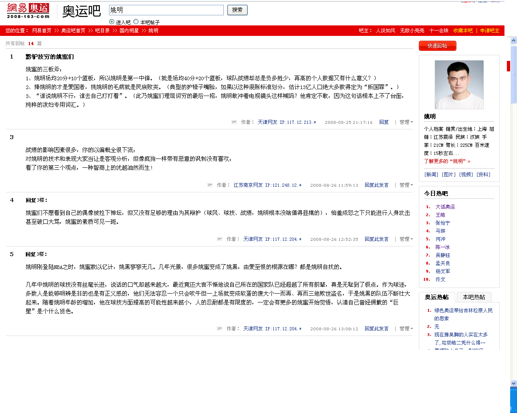The width and height of the screenshot is (517, 413).
Task: Expand the 管理 dropdown on post 1
Action: (406, 122)
